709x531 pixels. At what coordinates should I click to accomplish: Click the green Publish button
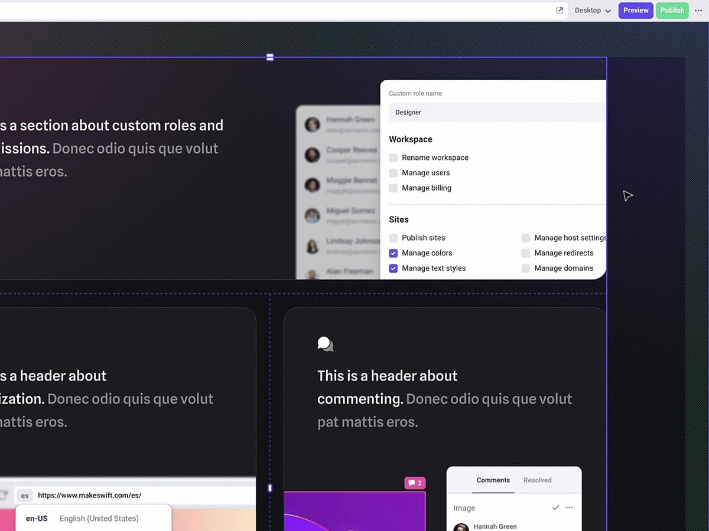pyautogui.click(x=672, y=11)
